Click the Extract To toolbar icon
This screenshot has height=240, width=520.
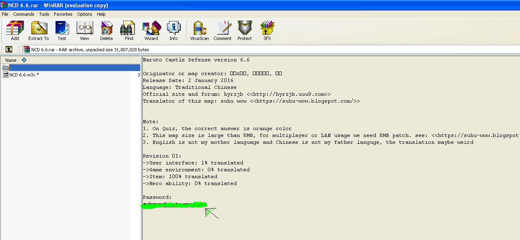39,31
